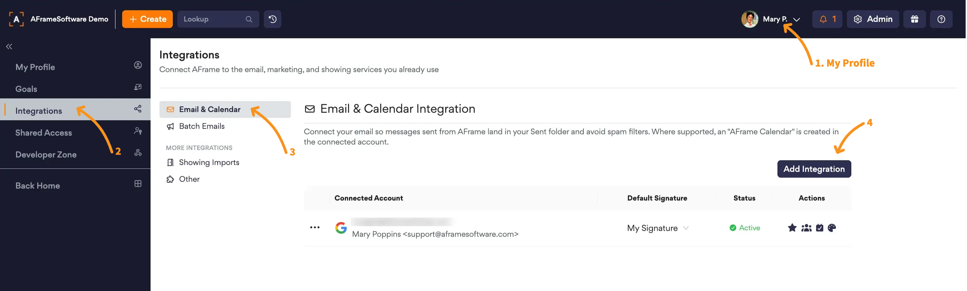Viewport: 967px width, 291px height.
Task: Click the Showing Imports door icon
Action: (x=170, y=162)
